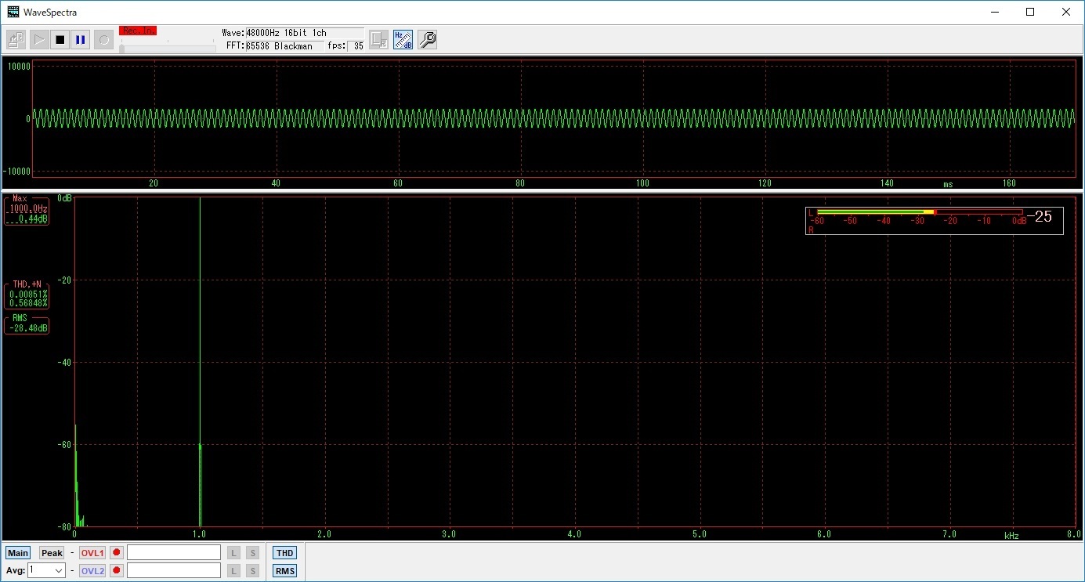
Task: Click the L/R channel display icon
Action: pos(378,39)
